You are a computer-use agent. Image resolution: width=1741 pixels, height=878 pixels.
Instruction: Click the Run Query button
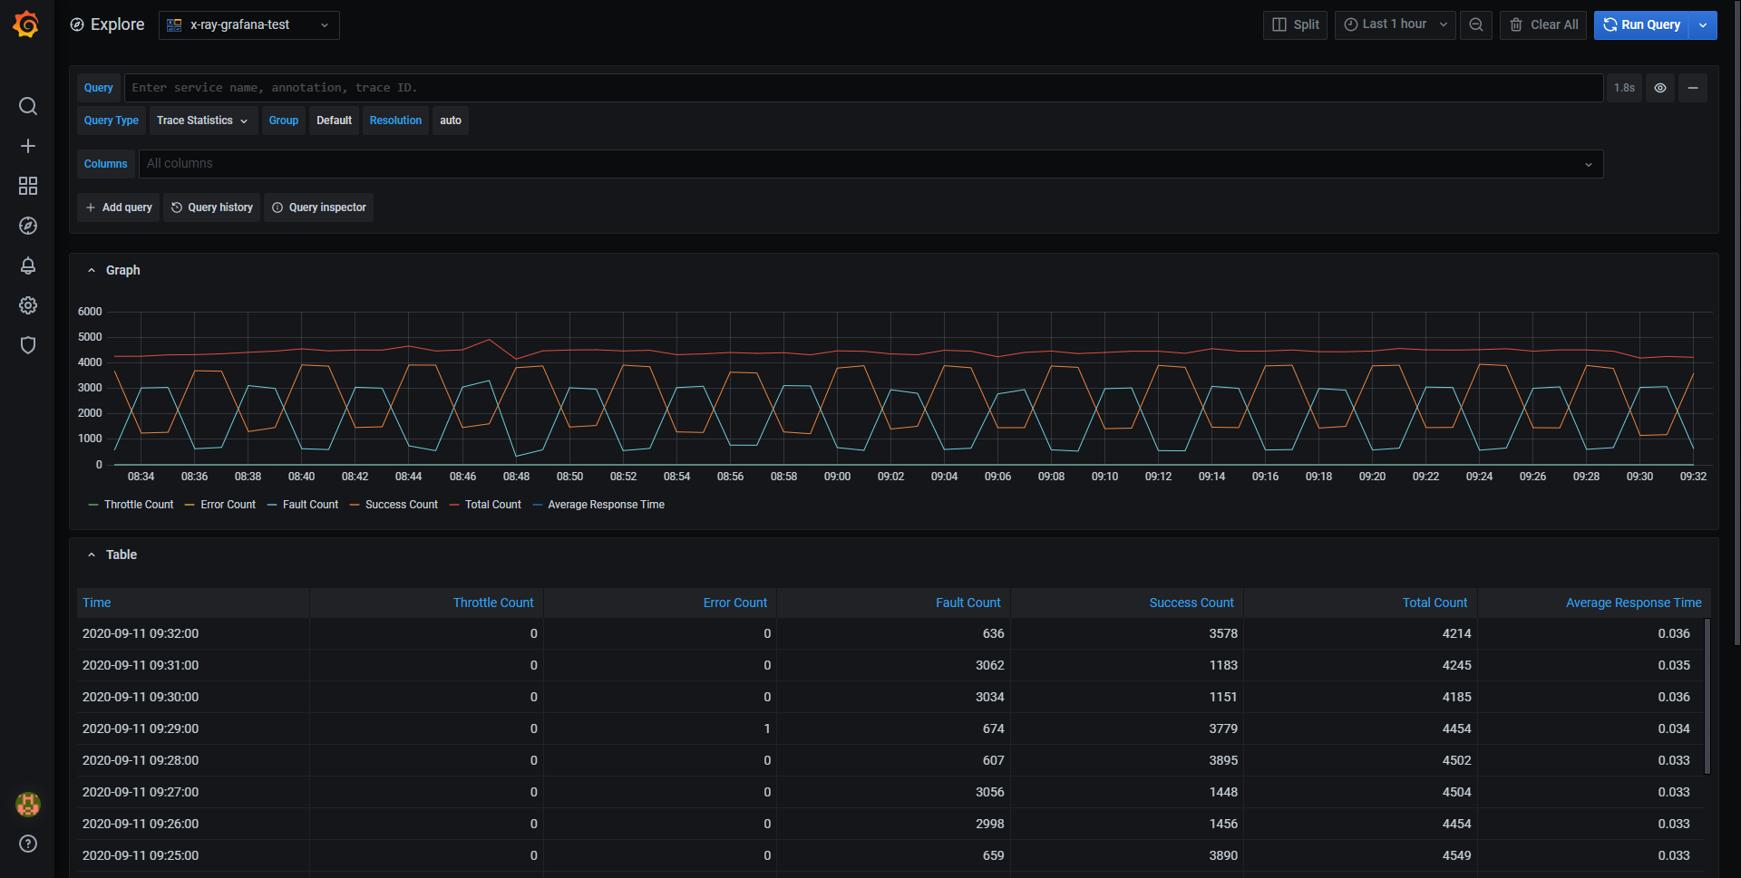click(1641, 24)
